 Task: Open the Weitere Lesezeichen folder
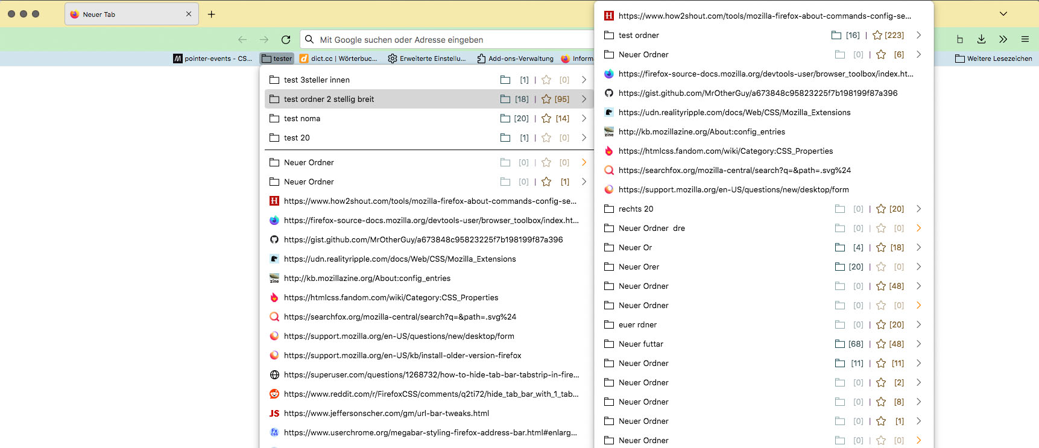993,58
